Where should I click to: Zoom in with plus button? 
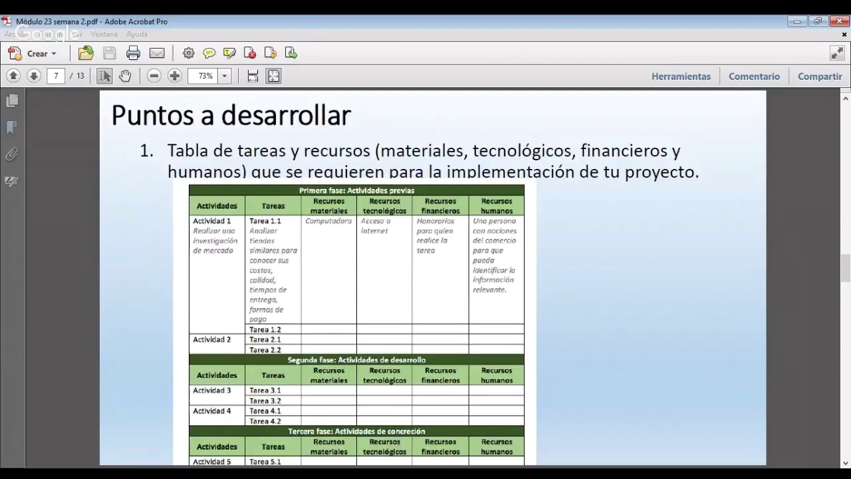174,76
